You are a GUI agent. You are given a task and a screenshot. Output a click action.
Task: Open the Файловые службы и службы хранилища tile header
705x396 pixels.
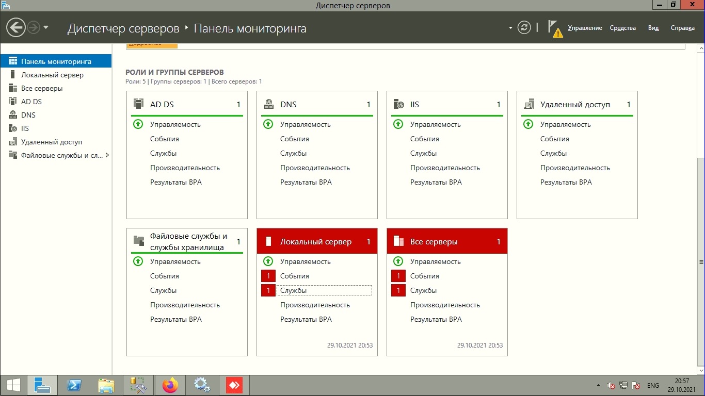click(187, 241)
